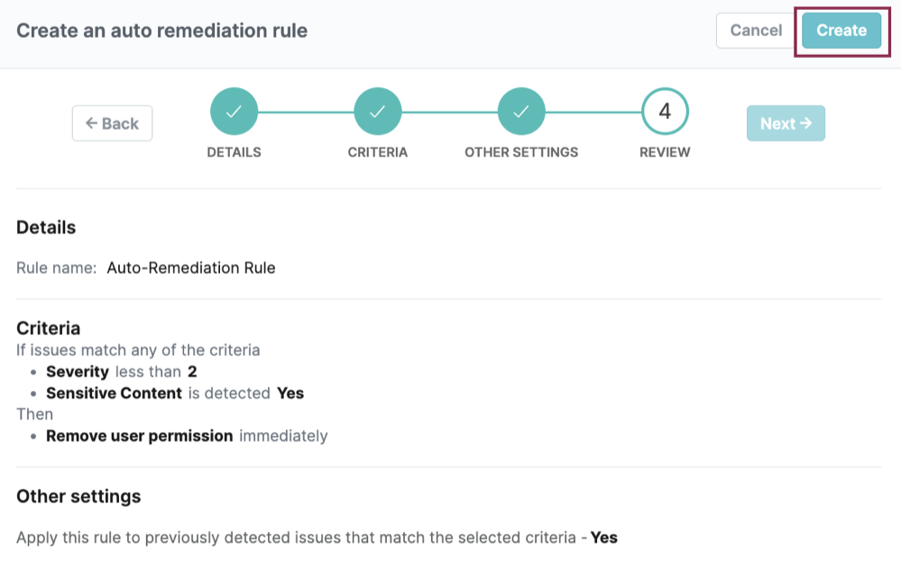Switch to the Criteria wizard step
The width and height of the screenshot is (901, 563).
tap(377, 151)
